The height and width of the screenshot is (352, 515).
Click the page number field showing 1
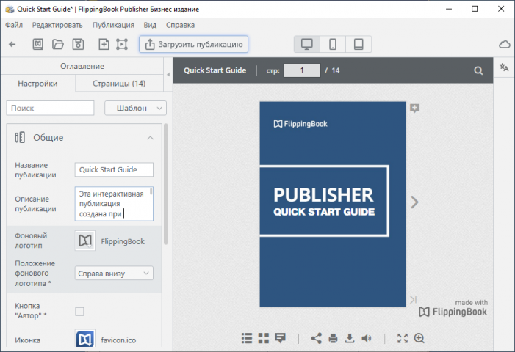coord(302,70)
